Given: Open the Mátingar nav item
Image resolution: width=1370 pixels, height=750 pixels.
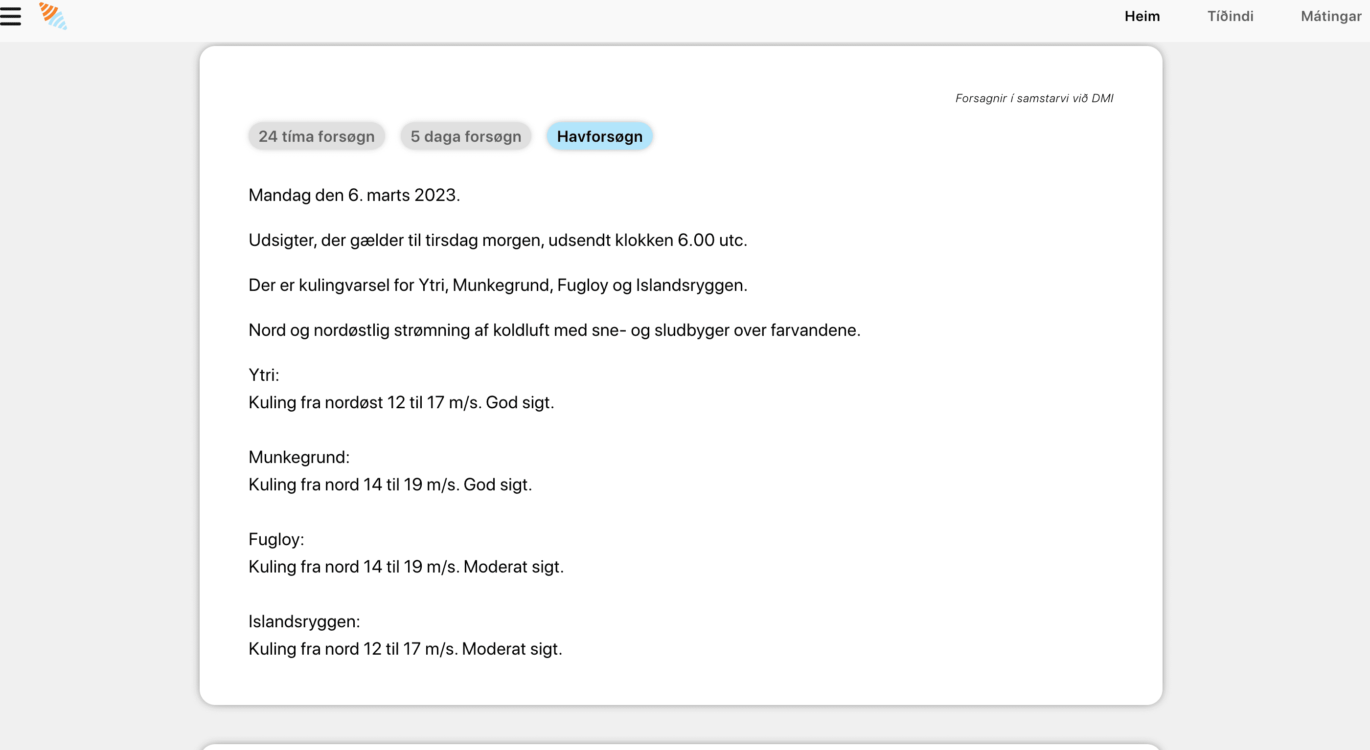Looking at the screenshot, I should 1331,17.
